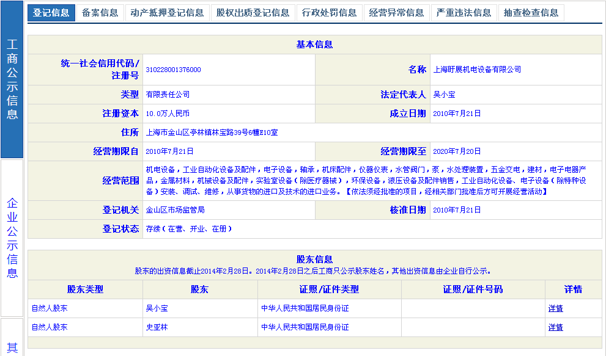The width and height of the screenshot is (606, 356).
Task: Open the 行政处罚信息 tab
Action: pos(329,13)
